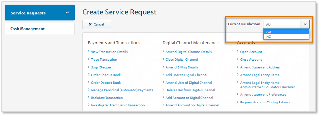Viewport: 320px width, 116px height.
Task: Click the chevron beside Amend Digital Channel Details
Action: point(164,52)
